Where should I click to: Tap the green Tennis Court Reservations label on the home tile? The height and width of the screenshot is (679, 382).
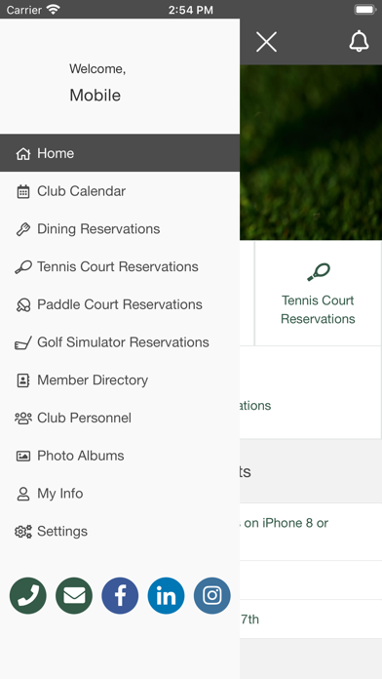click(318, 309)
